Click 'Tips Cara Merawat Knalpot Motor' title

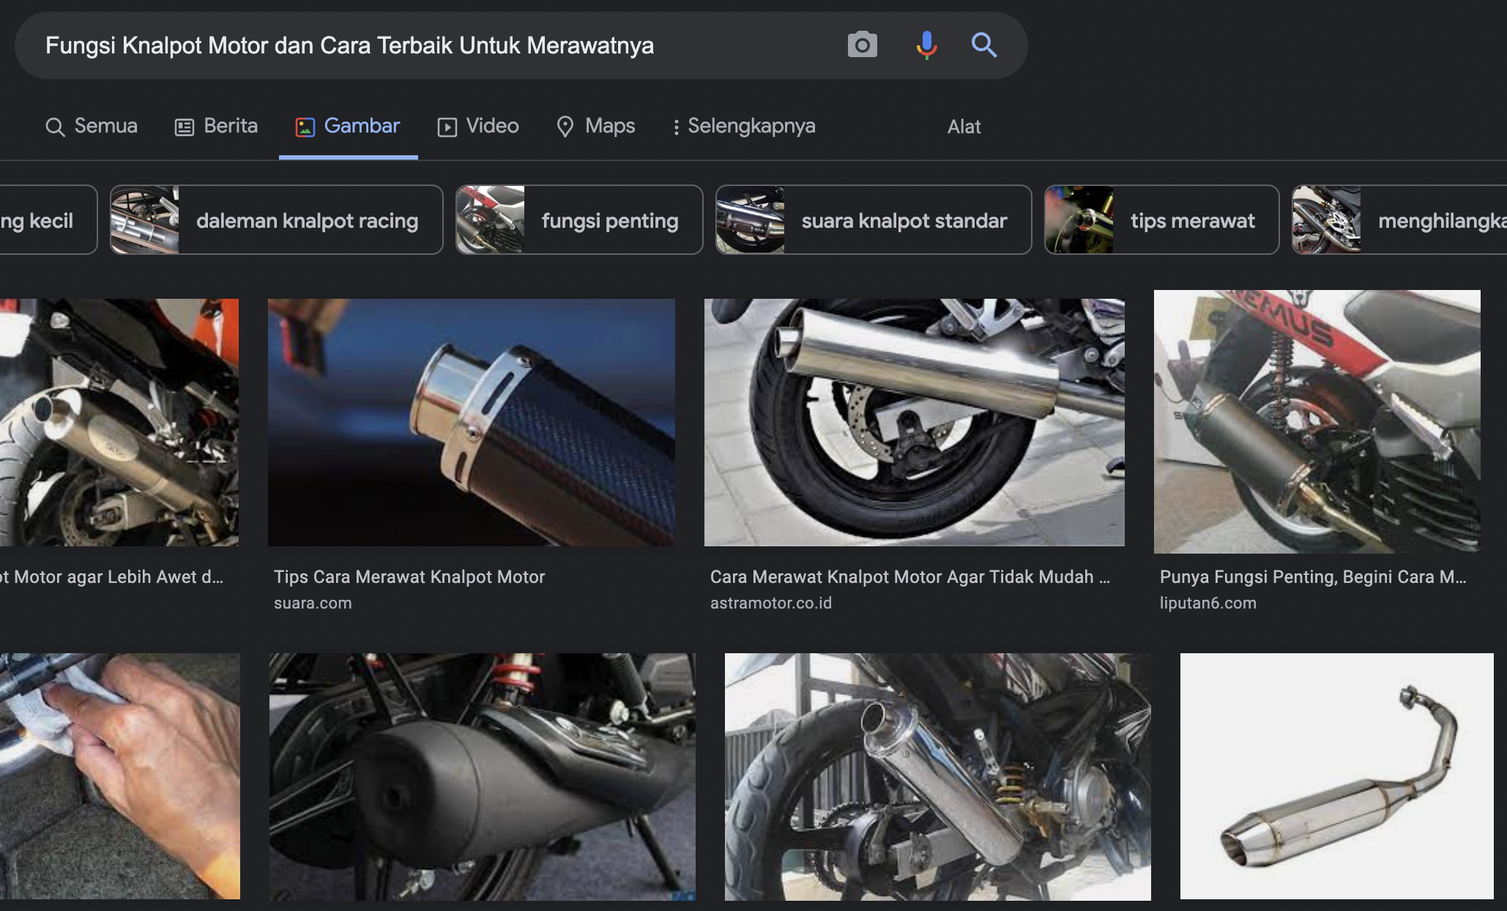409,577
